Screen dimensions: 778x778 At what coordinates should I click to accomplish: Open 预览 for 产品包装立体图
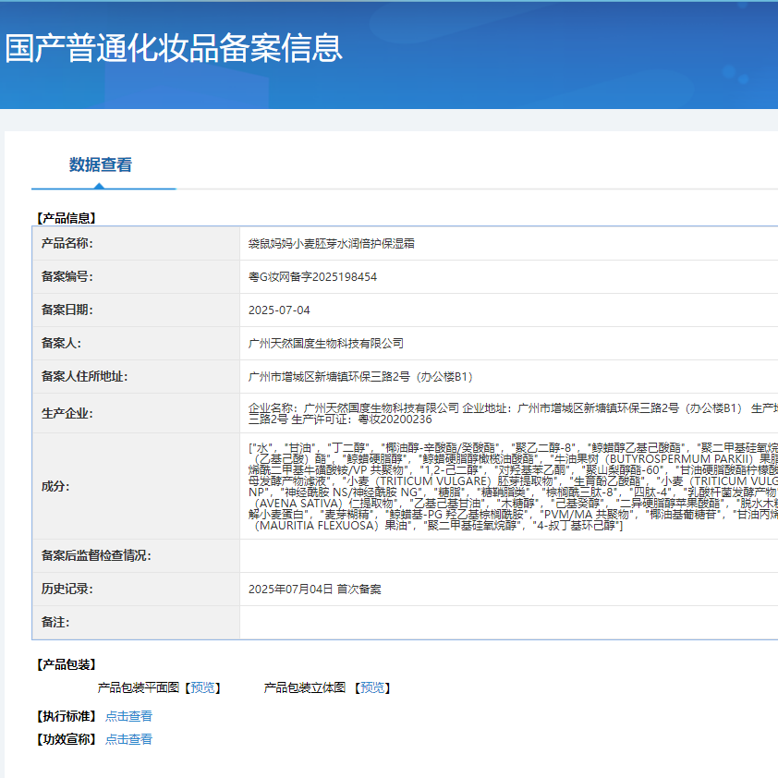pyautogui.click(x=372, y=687)
